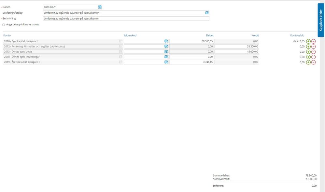The image size is (325, 192).
Task: Click Kredit field showing 45 000,00
Action: [x=237, y=52]
